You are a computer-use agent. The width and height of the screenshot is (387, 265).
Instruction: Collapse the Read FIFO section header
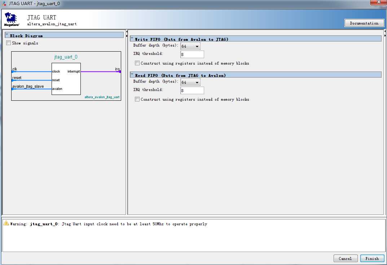click(132, 75)
